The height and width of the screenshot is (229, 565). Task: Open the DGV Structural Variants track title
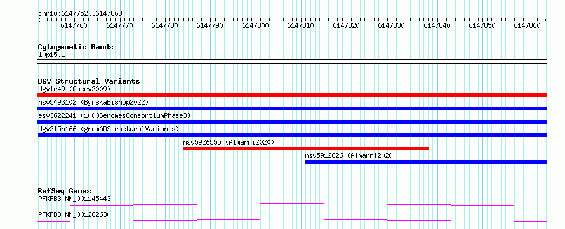click(89, 81)
